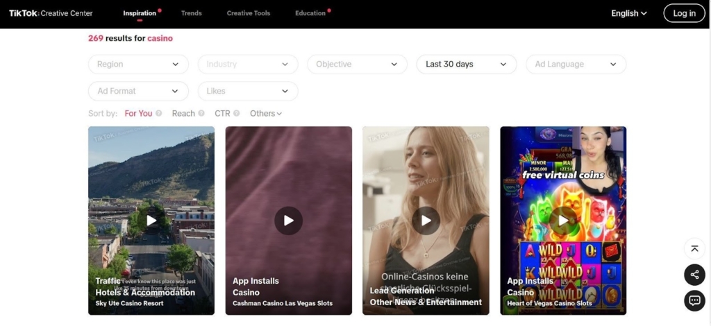Click the info icon beside Reach

click(x=201, y=114)
